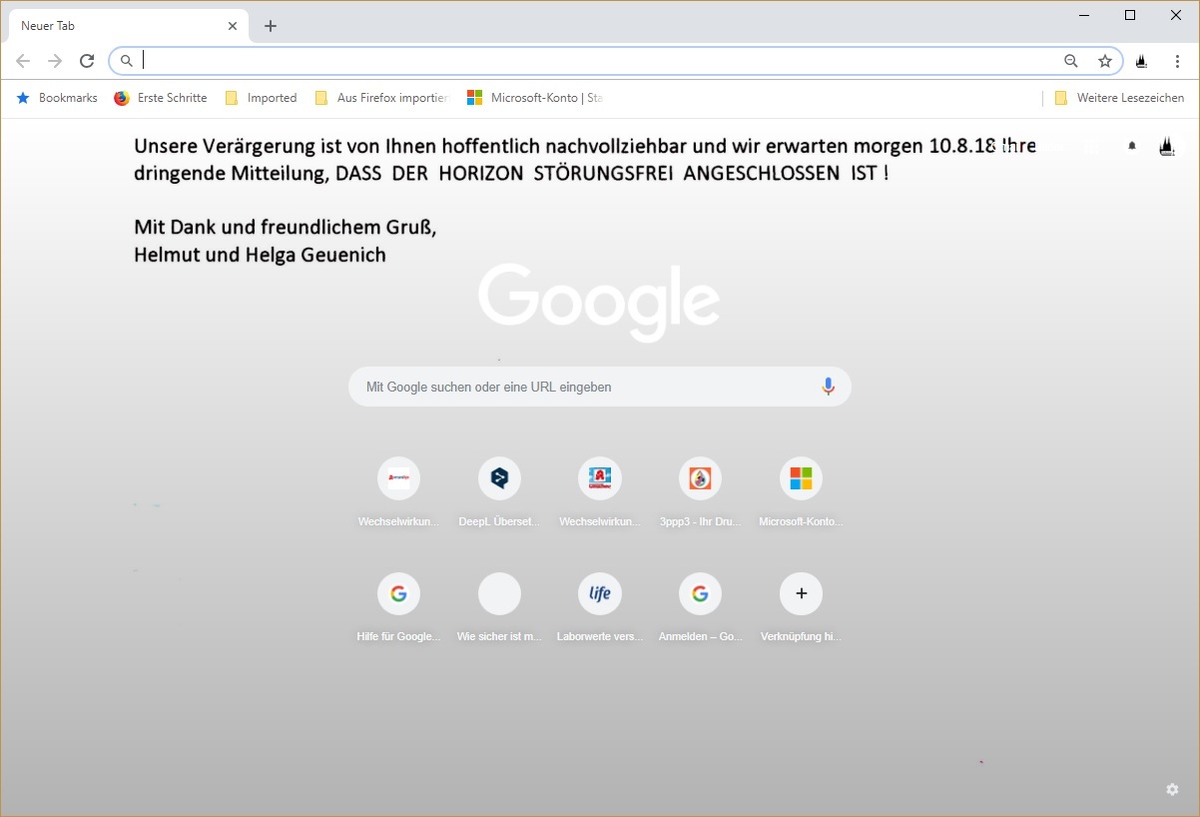Image resolution: width=1200 pixels, height=817 pixels.
Task: Expand the Aus Firefox importiert folder
Action: click(x=382, y=98)
